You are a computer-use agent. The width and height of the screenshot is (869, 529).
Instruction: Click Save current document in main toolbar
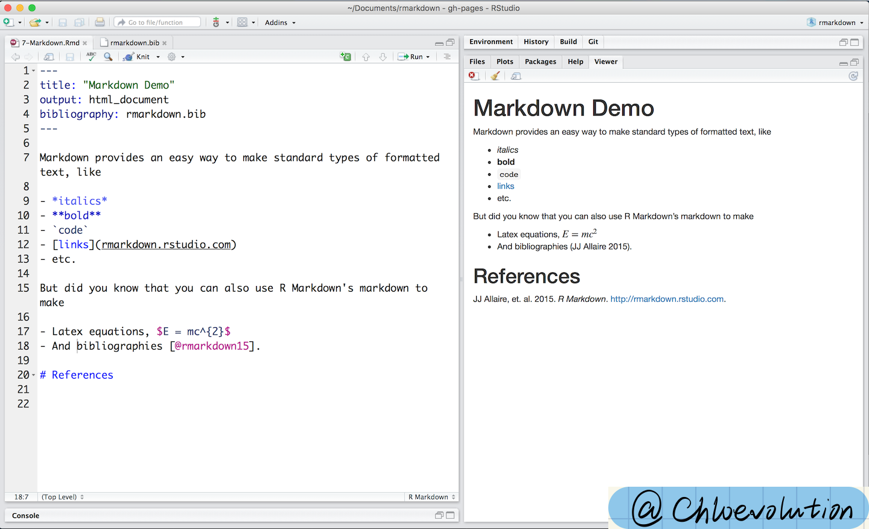tap(63, 22)
